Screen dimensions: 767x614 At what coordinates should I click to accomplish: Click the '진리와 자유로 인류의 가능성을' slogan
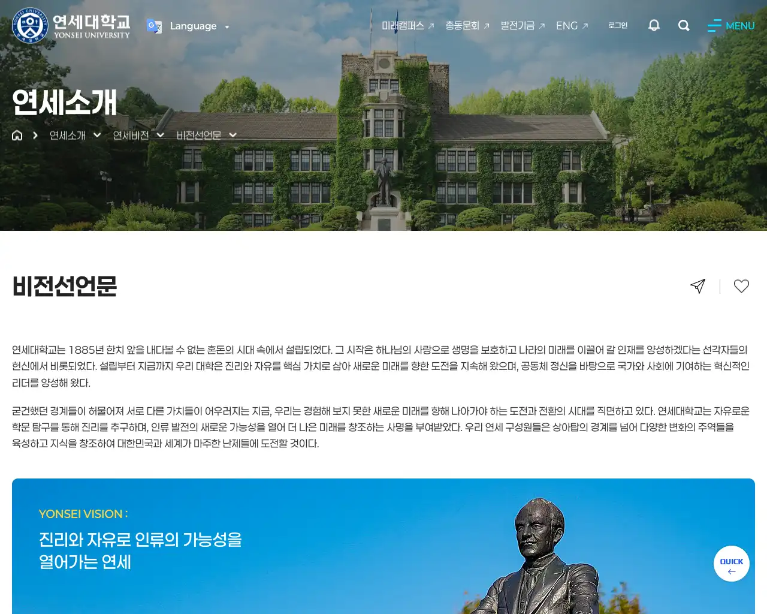(x=140, y=540)
